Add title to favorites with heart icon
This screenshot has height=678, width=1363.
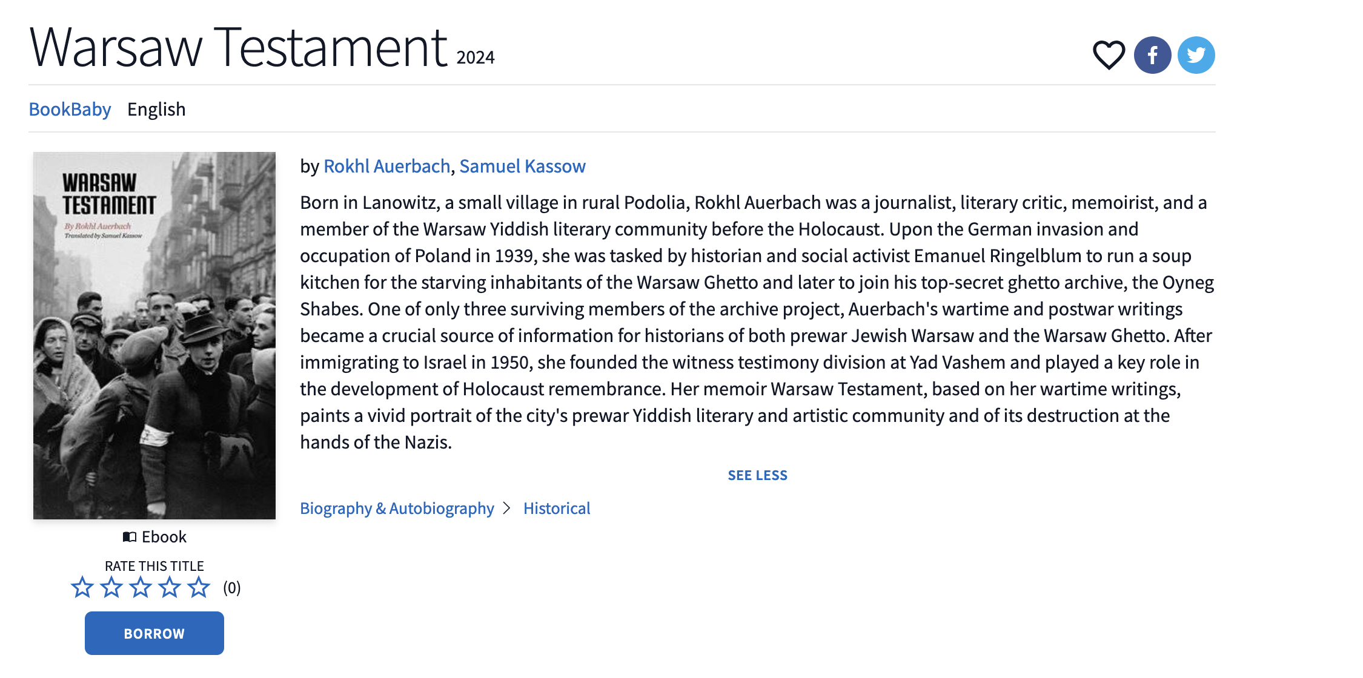click(x=1109, y=55)
